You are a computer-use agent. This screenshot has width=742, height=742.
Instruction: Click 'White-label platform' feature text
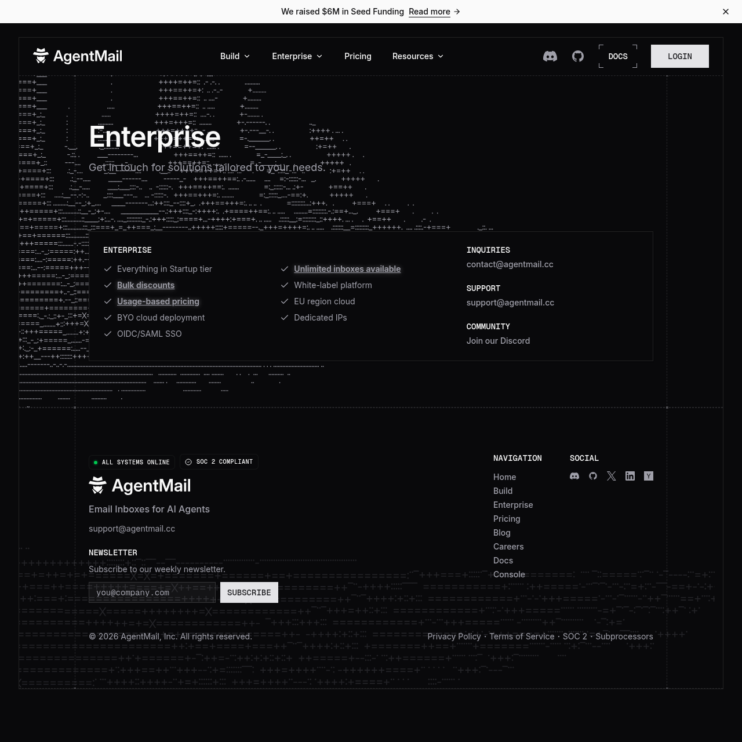pos(333,285)
